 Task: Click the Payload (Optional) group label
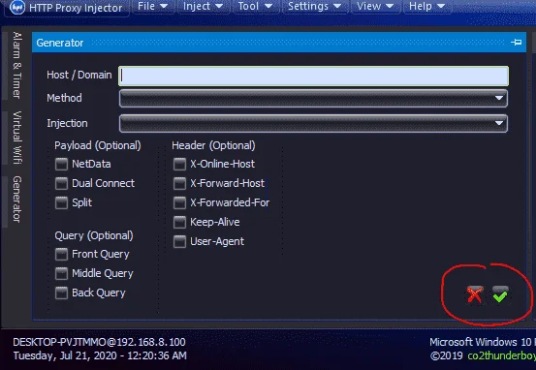point(98,145)
